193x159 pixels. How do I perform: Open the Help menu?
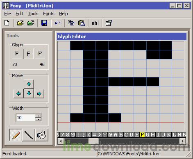[64, 14]
